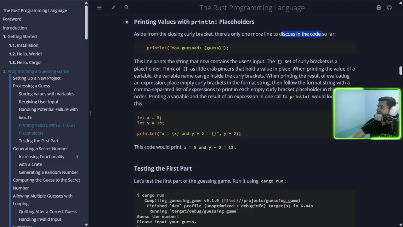Click the 'Please input your guess.' line
The width and height of the screenshot is (403, 227).
pos(167,222)
